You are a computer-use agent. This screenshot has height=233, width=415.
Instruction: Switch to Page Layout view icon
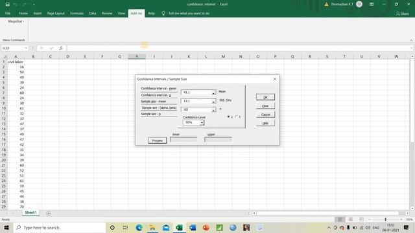(350, 219)
